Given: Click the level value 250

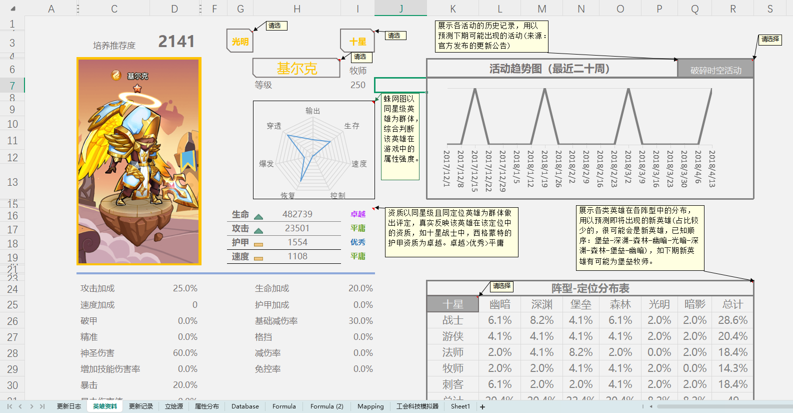Looking at the screenshot, I should click(x=358, y=85).
